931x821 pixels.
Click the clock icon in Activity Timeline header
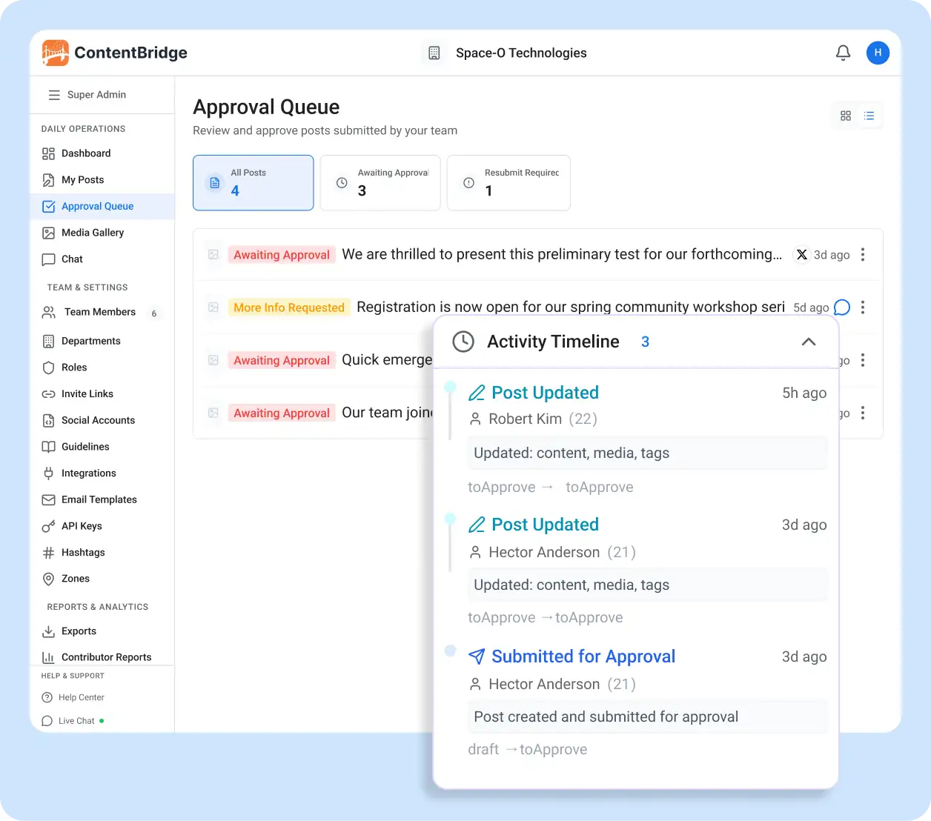click(x=464, y=342)
